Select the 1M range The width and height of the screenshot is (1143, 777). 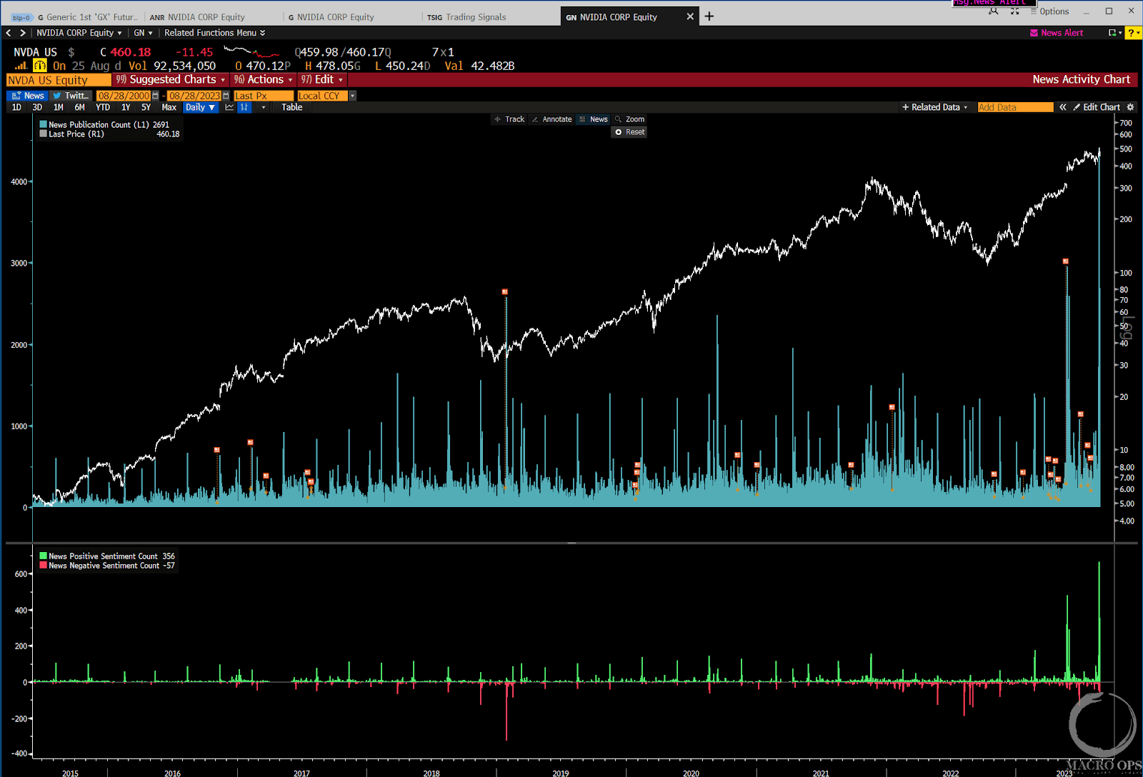point(59,107)
